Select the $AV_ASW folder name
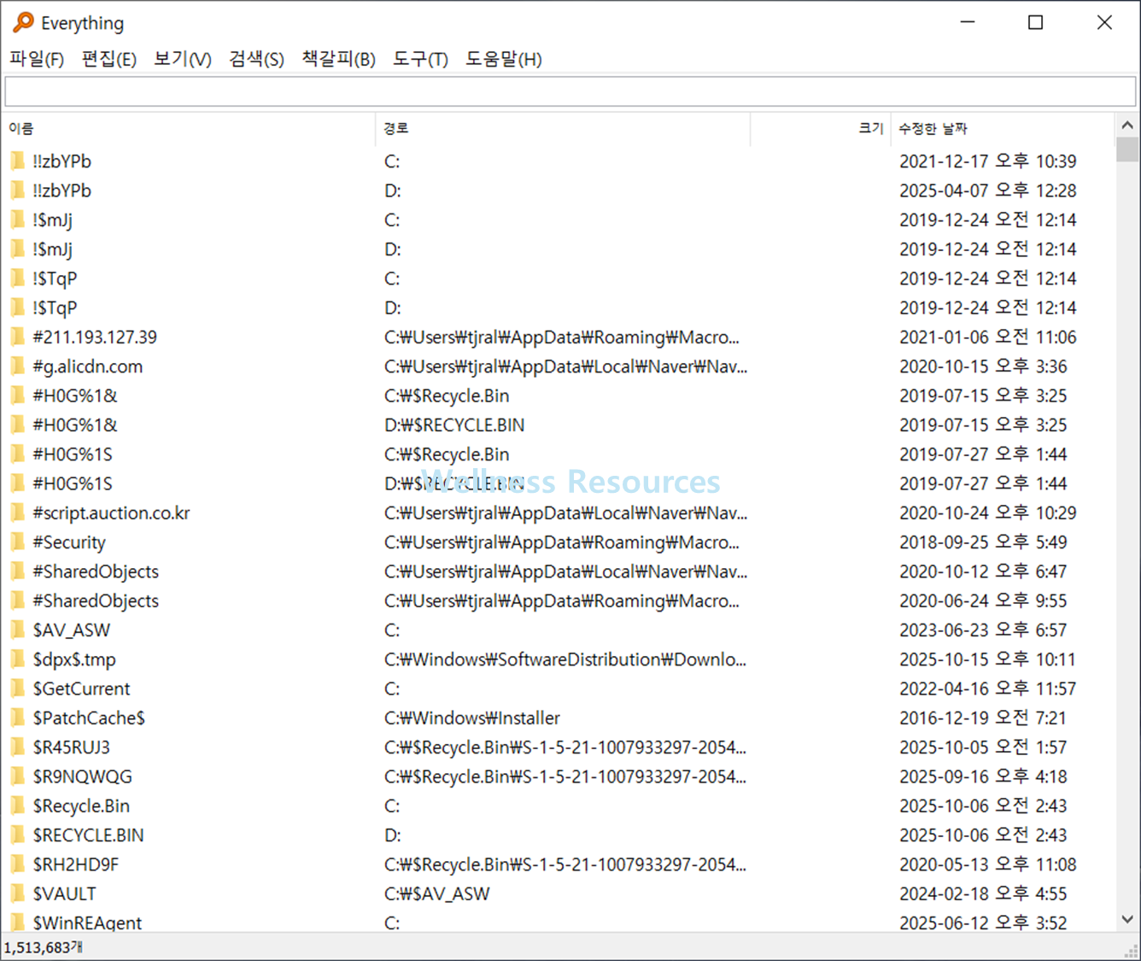 [72, 630]
